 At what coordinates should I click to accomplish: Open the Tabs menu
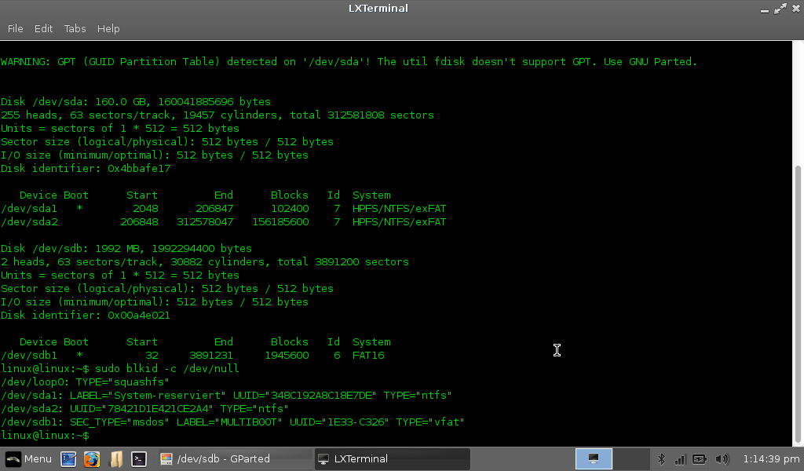click(75, 28)
